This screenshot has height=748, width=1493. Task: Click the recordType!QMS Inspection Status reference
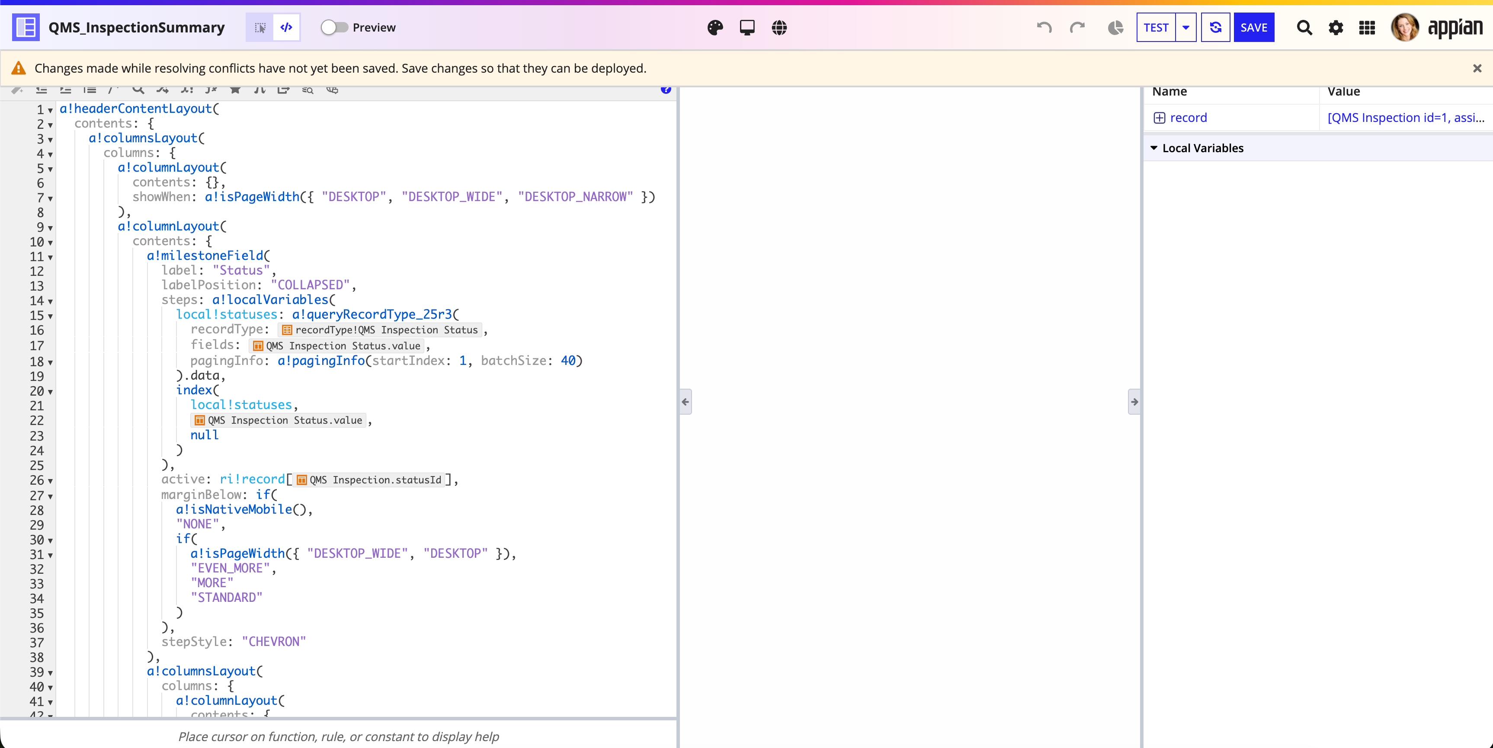coord(380,329)
